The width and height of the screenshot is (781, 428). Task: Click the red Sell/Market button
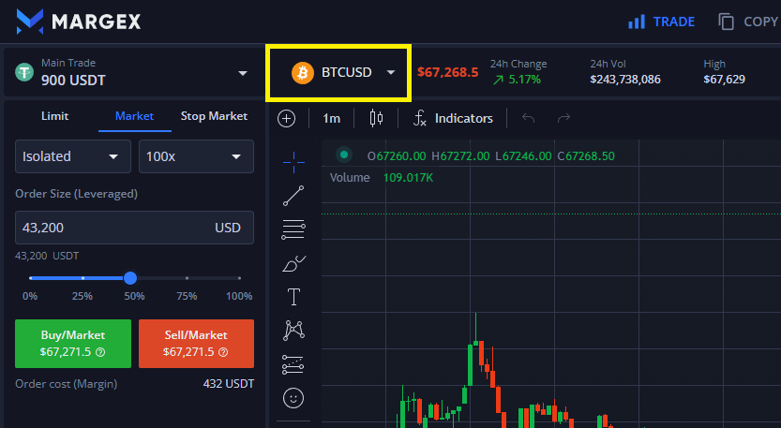(196, 343)
